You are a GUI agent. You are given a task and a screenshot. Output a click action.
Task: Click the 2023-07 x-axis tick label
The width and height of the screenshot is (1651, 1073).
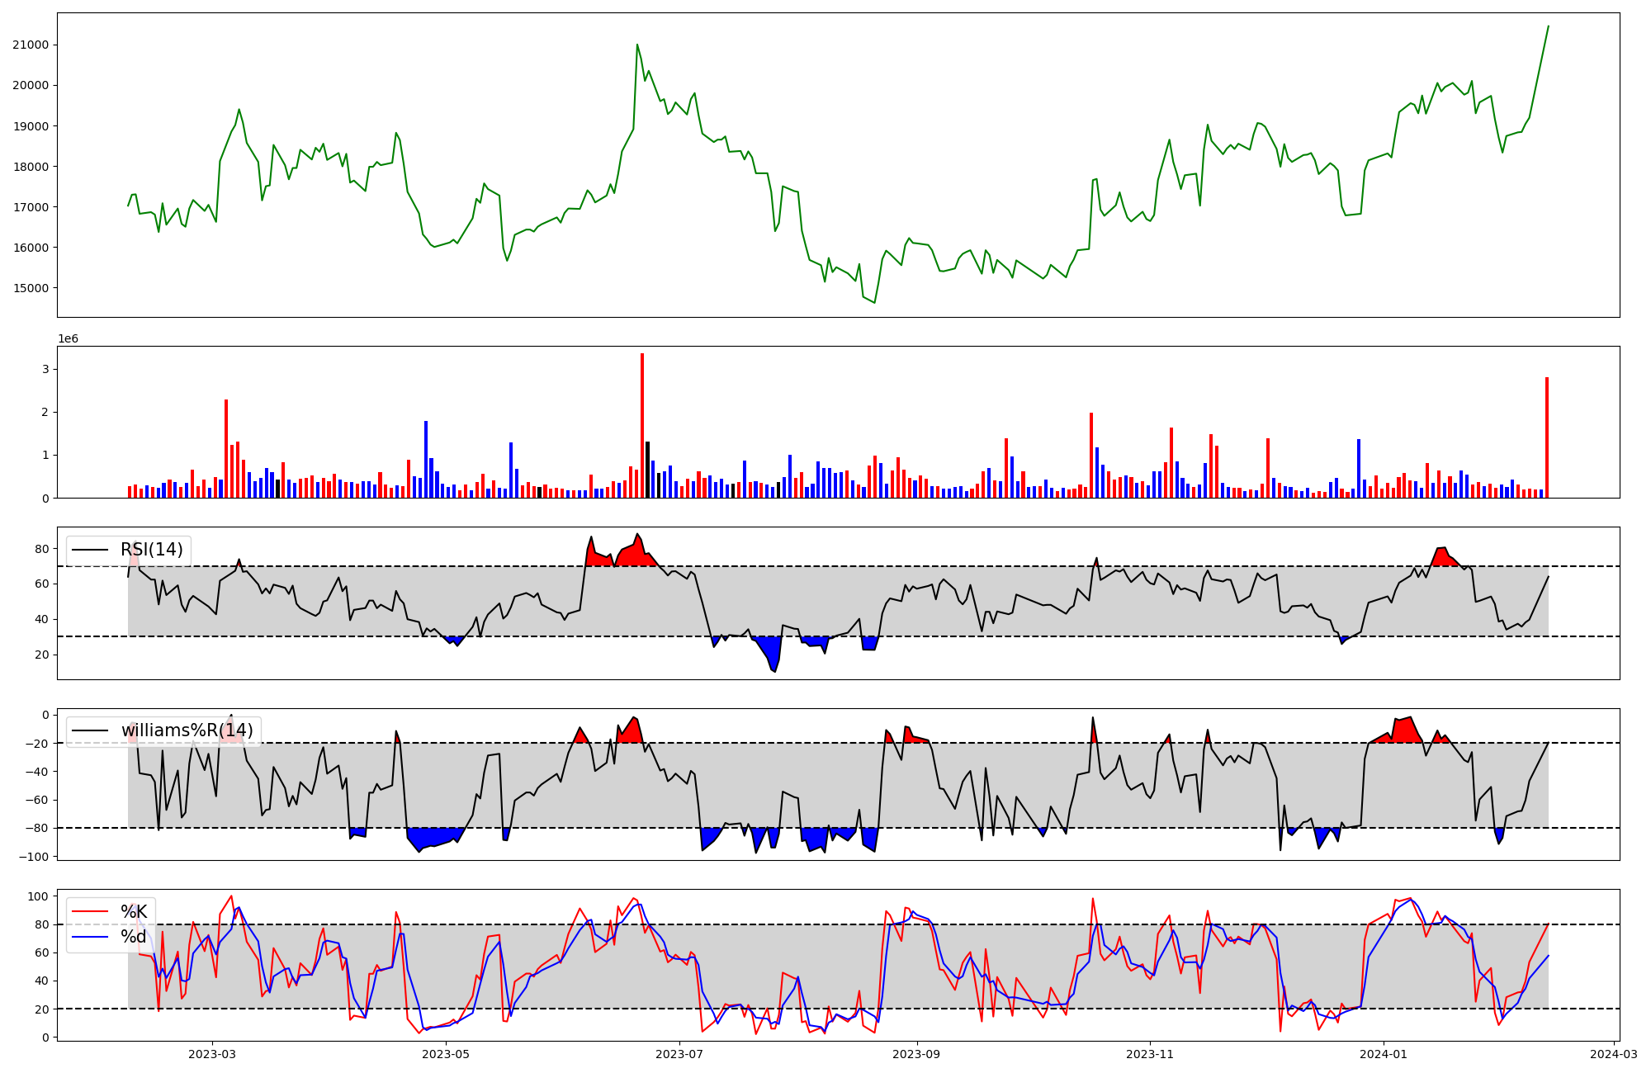(x=679, y=1054)
